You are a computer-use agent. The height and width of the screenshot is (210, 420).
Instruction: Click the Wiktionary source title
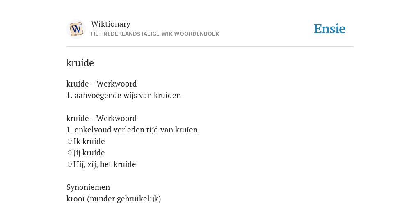(111, 24)
